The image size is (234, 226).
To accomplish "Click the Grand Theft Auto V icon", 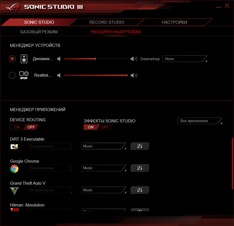I will (x=14, y=191).
